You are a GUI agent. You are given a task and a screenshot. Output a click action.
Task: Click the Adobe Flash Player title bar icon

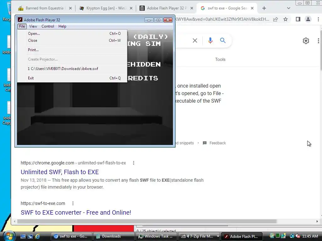click(x=20, y=20)
